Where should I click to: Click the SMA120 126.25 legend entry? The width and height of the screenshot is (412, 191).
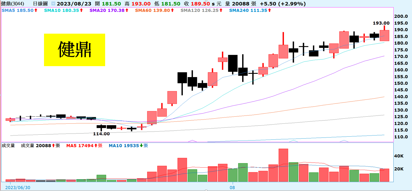click(x=199, y=10)
